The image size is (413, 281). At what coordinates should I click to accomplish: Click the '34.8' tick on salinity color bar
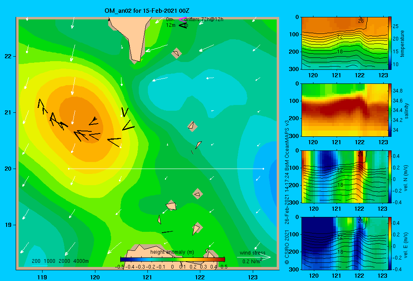tap(397, 90)
